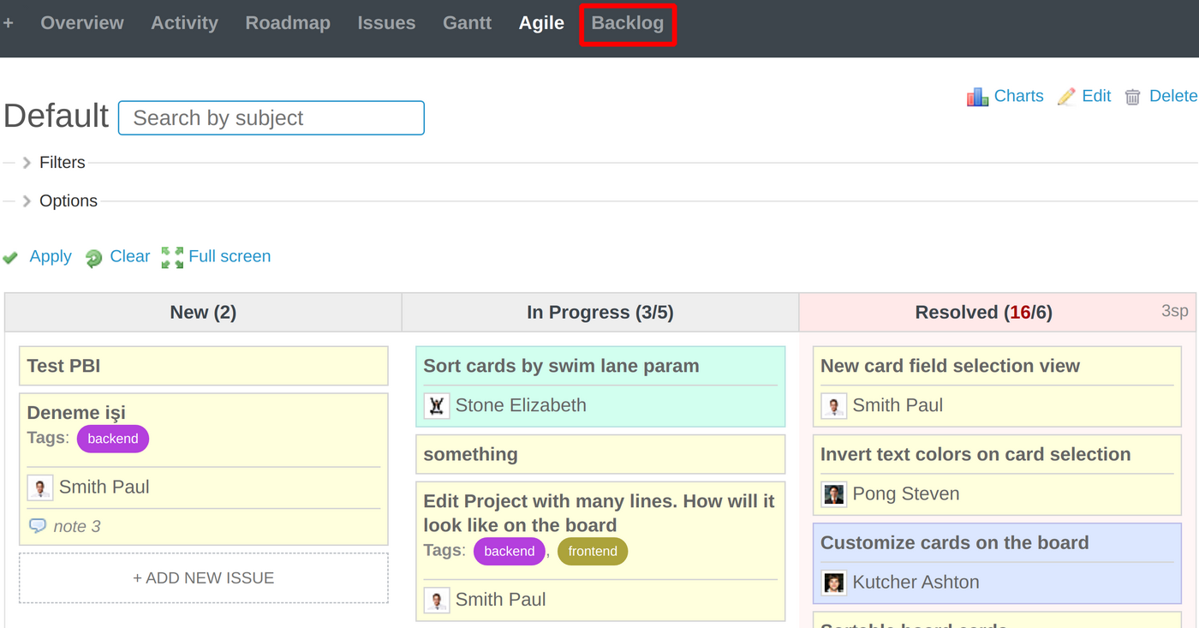Click the Search by subject field
Screen dimensions: 1199x628
[x=271, y=117]
